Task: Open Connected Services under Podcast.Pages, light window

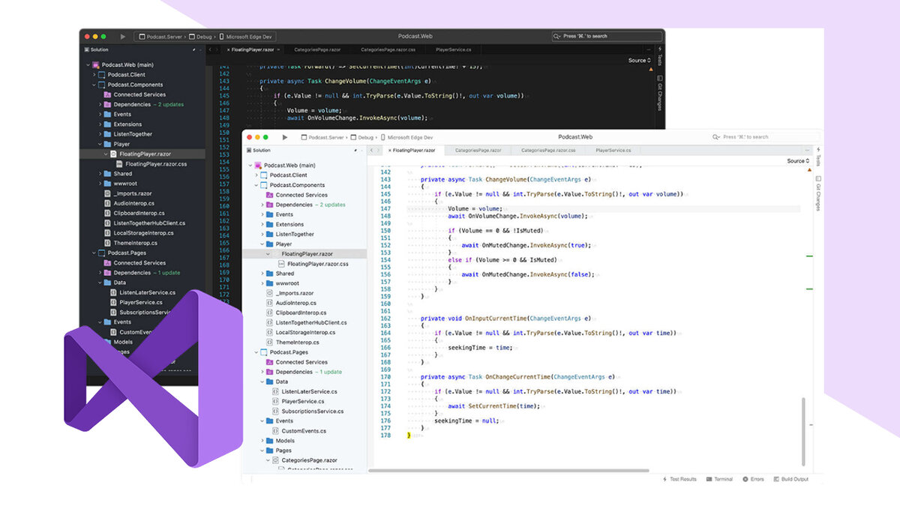Action: tap(301, 362)
